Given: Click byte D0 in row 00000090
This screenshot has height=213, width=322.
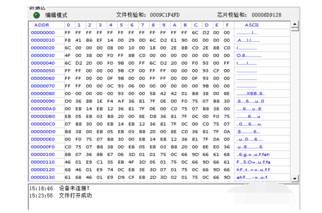Looking at the screenshot, I should [68, 101].
